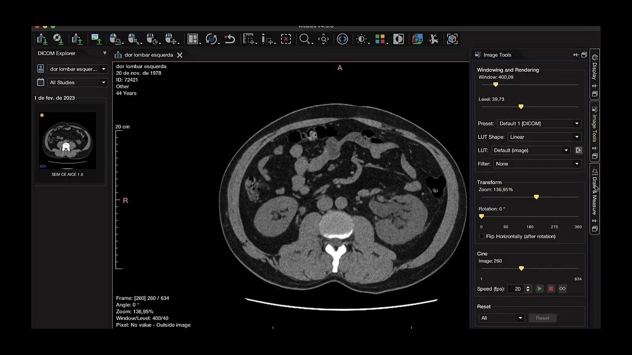This screenshot has height=355, width=632.
Task: Click the Level slider handle
Action: pos(521,107)
